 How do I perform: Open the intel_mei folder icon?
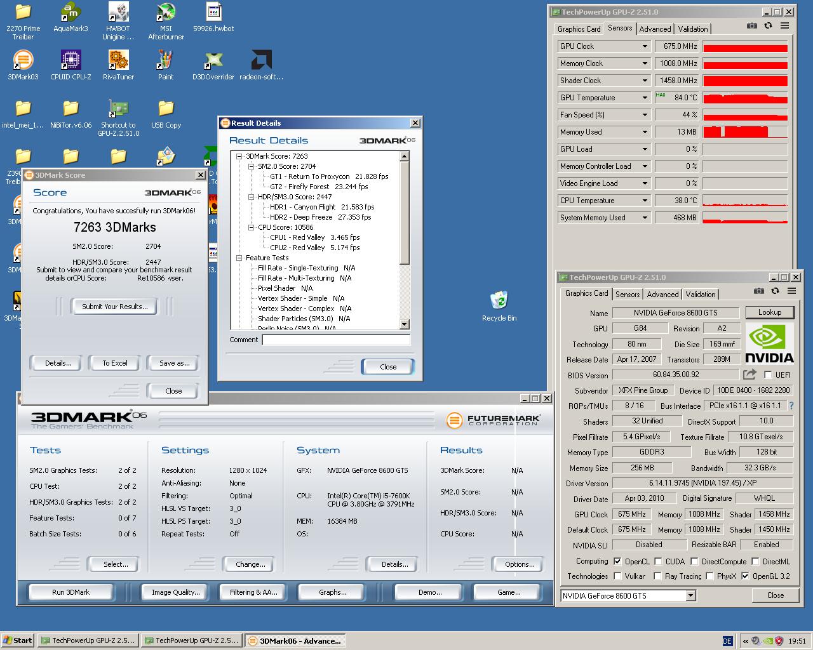point(23,114)
